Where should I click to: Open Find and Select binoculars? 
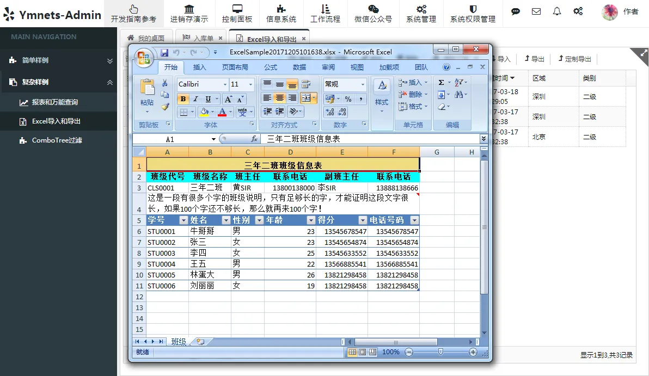point(458,95)
